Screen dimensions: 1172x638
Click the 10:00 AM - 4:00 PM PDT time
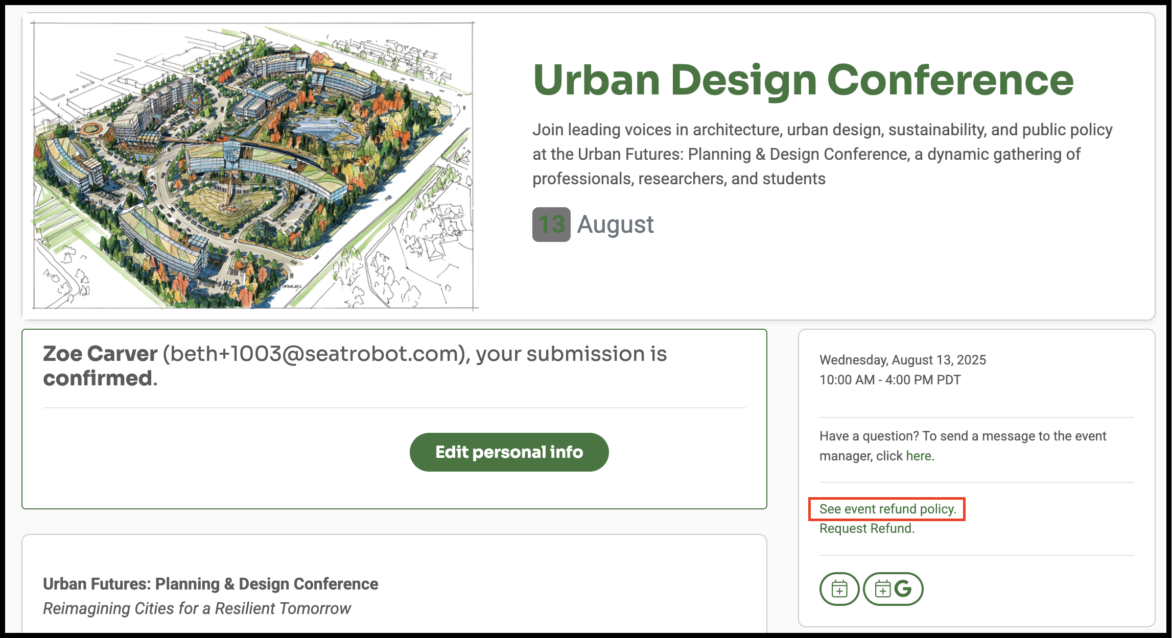[x=890, y=380]
